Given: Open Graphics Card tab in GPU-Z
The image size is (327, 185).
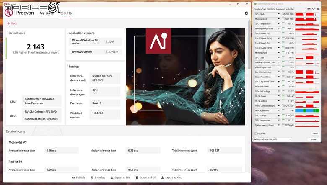Looking at the screenshot, I should [260, 9].
